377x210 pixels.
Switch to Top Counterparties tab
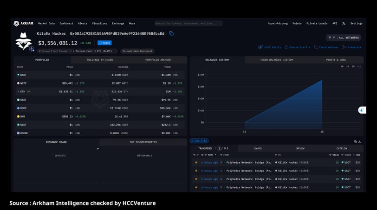[143, 142]
